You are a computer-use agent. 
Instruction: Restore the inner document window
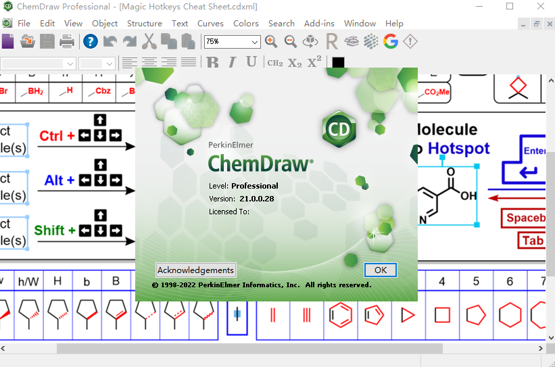537,24
